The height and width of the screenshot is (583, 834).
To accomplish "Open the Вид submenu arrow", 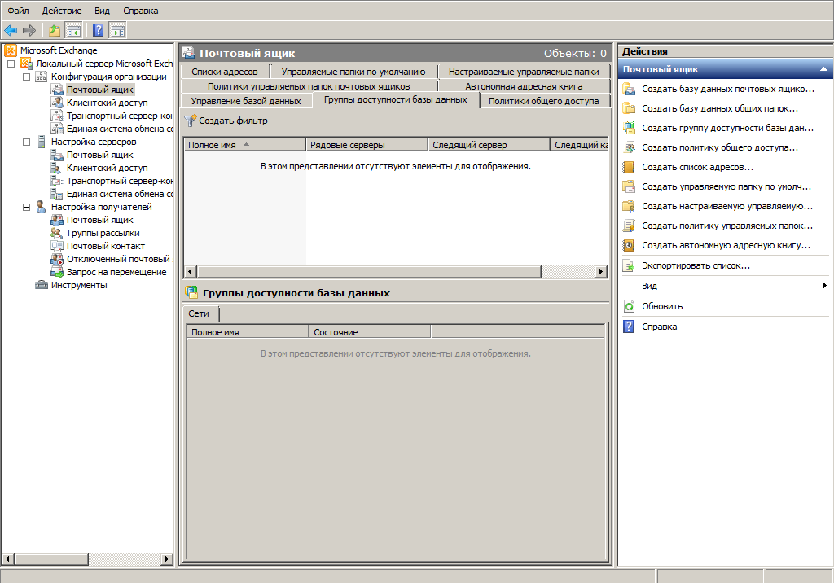I will (x=824, y=286).
